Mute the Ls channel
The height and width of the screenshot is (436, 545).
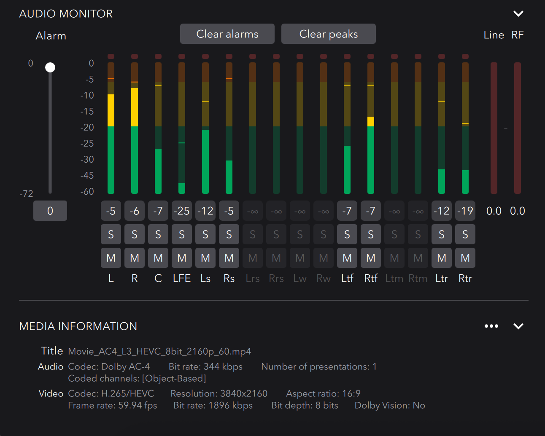click(x=205, y=258)
